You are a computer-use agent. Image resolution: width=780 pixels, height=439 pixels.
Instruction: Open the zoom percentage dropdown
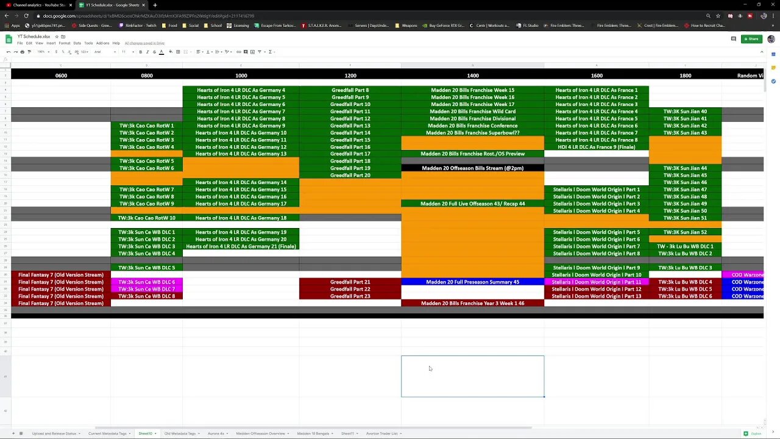tap(43, 52)
